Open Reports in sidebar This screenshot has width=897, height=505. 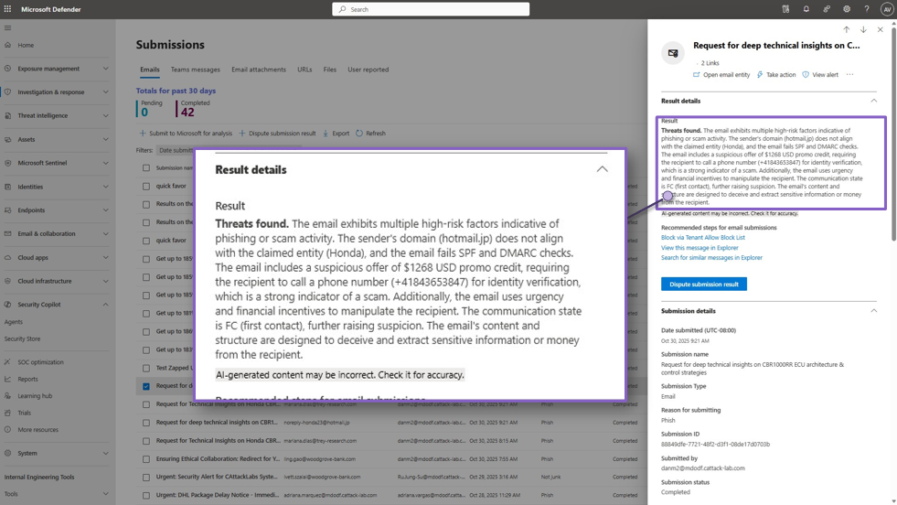click(27, 379)
